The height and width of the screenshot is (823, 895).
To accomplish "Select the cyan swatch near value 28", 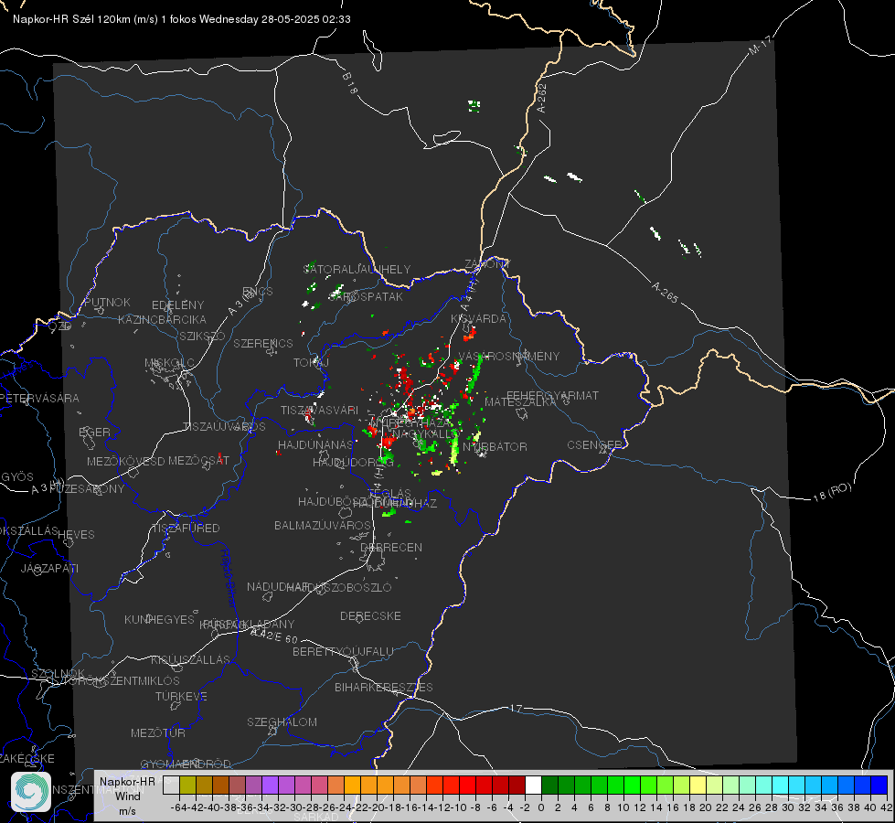I will (780, 785).
